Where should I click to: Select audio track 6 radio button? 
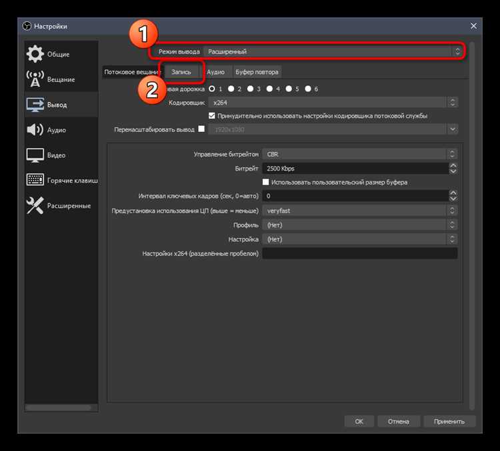[x=308, y=89]
